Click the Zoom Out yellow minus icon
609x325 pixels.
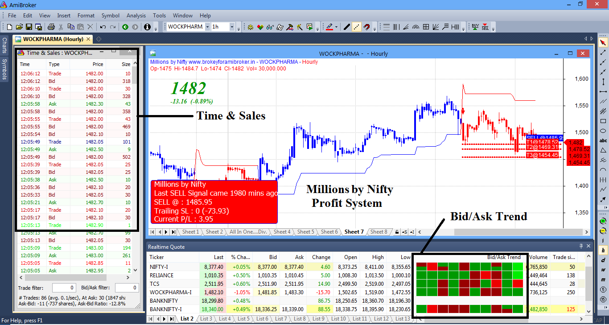point(603,231)
